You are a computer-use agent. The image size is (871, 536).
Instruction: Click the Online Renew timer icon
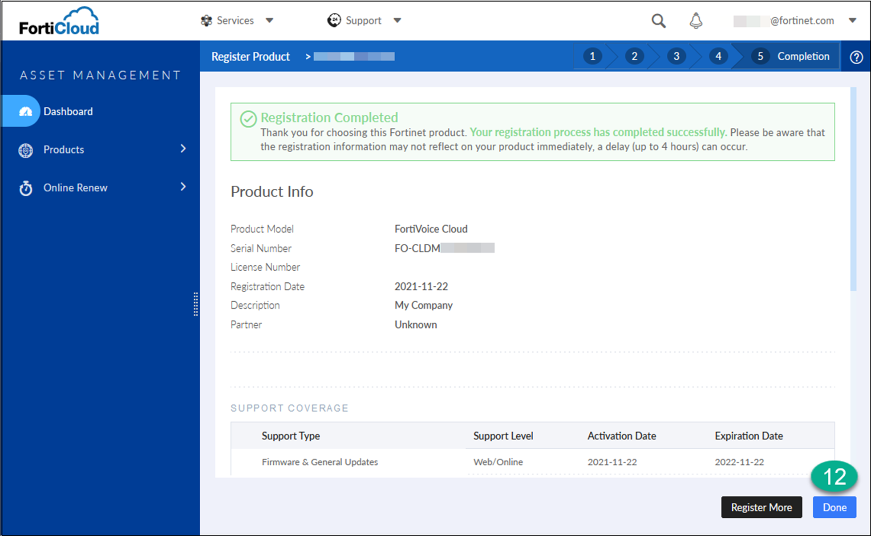[x=26, y=188]
